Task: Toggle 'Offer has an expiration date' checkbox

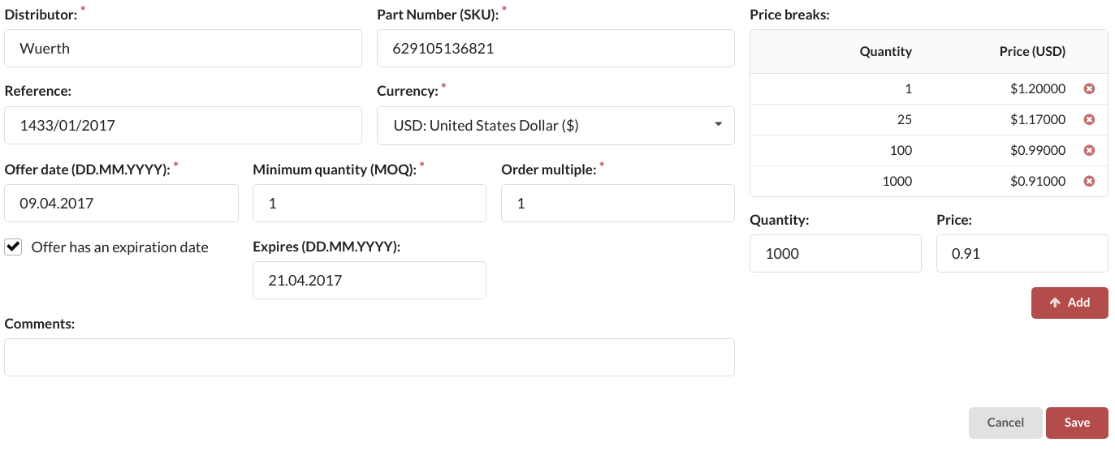Action: pyautogui.click(x=13, y=247)
